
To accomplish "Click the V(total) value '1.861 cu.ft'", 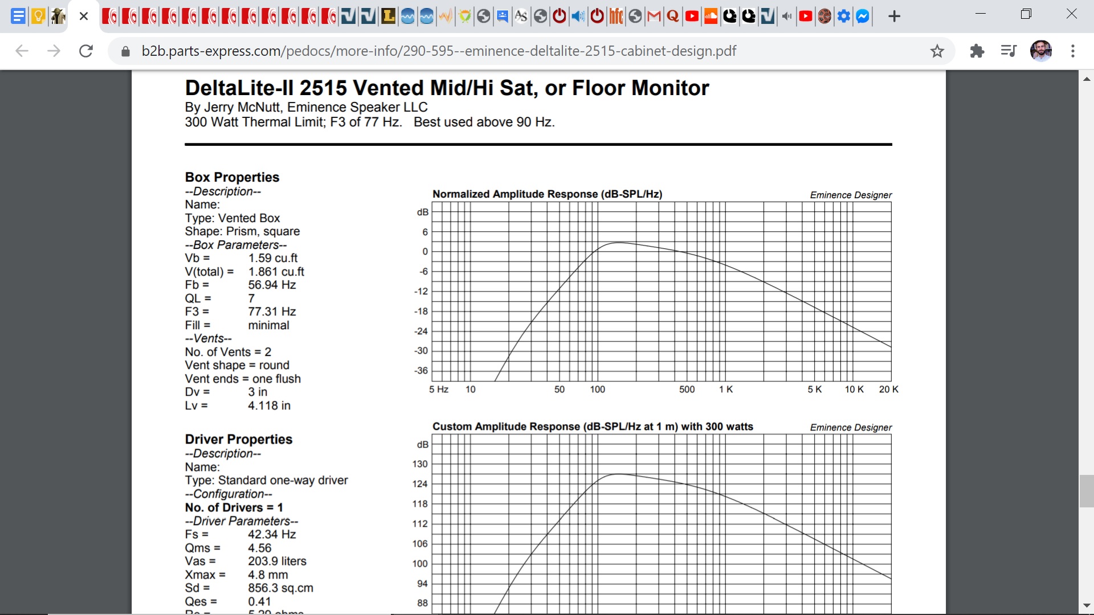I will click(276, 272).
